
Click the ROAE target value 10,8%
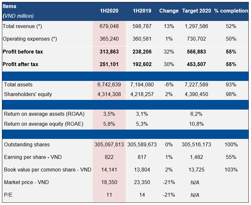tap(197, 124)
